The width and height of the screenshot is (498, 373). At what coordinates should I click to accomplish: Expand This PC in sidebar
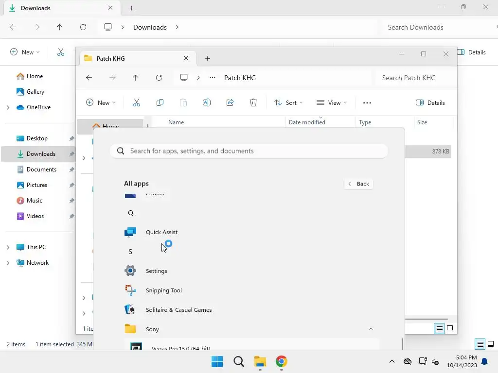(x=8, y=247)
